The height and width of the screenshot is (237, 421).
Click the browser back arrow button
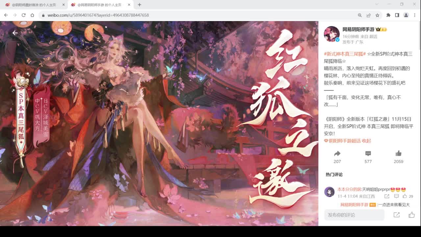[6, 15]
